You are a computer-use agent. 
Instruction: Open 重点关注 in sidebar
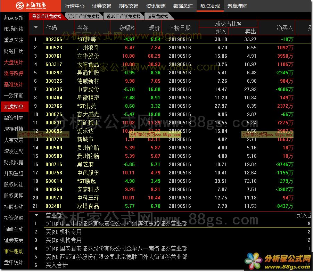[14, 40]
